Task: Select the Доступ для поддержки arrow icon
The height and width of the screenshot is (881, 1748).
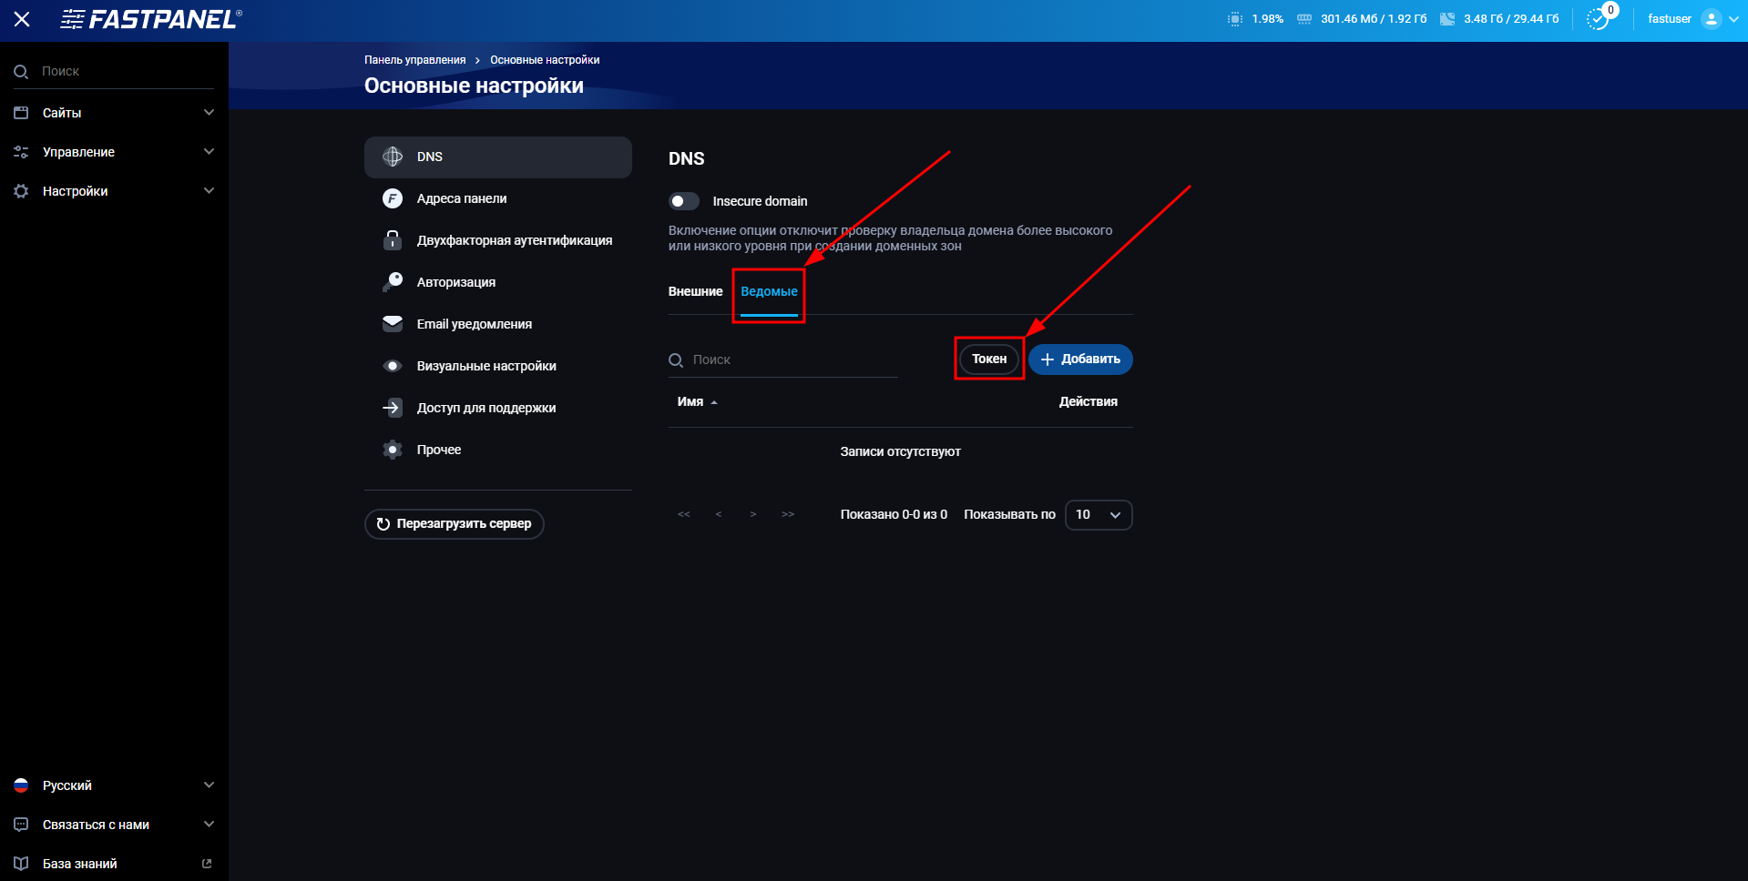Action: tap(393, 407)
